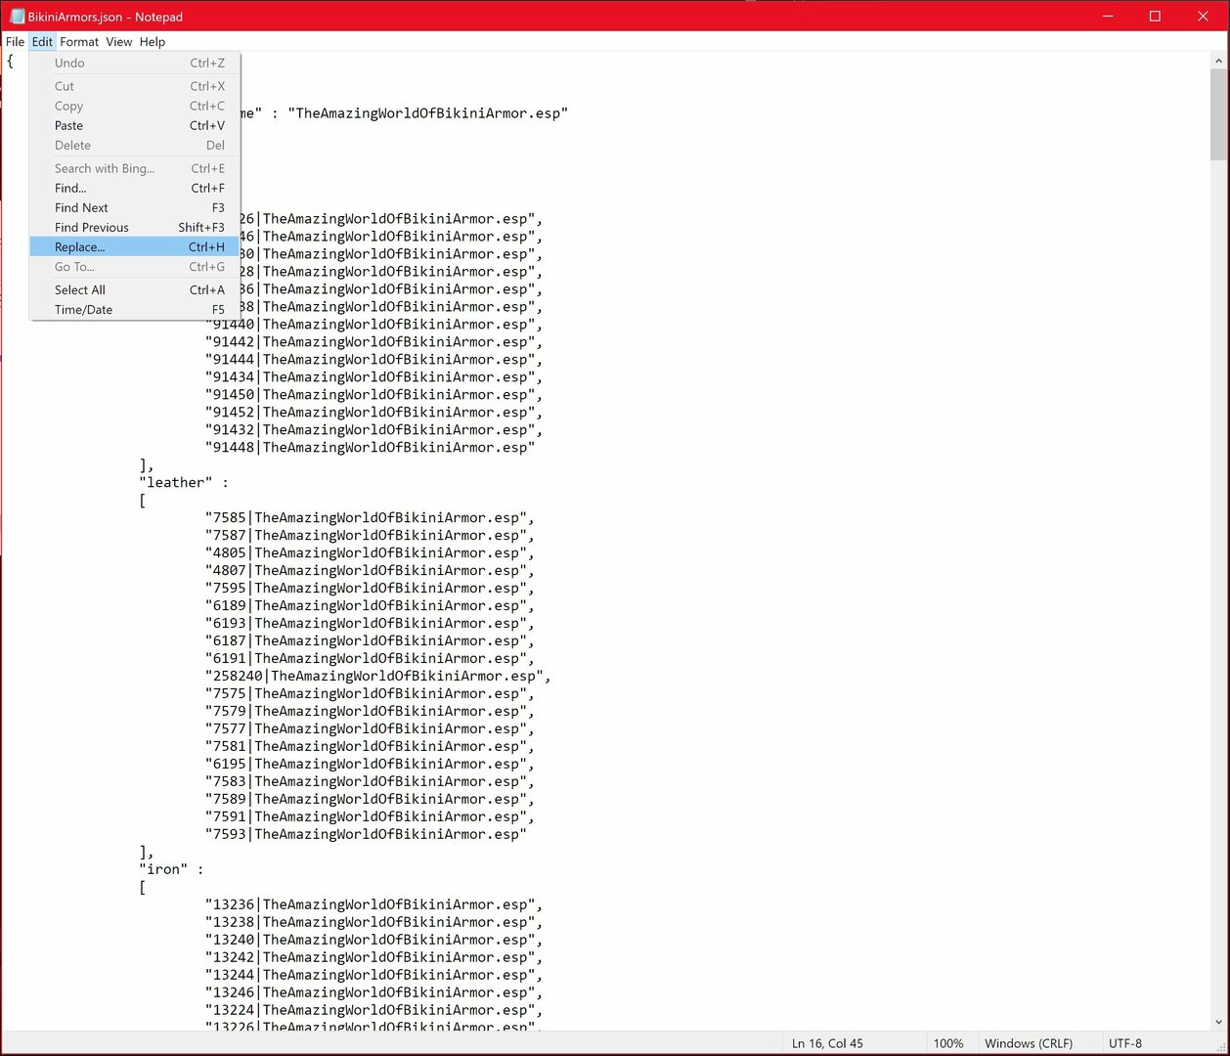Viewport: 1230px width, 1056px height.
Task: Click the "TheAmazingWorldOfBikiniArmor.esp" filename value on line 4
Action: tap(428, 112)
